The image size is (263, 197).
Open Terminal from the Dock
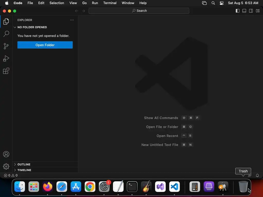132,186
